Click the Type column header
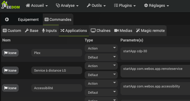Screen dimensions: 190x101 point(89,40)
